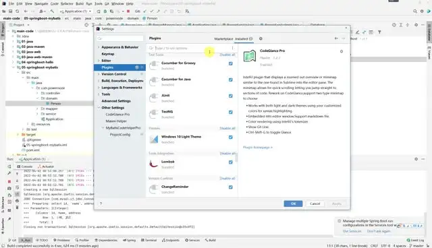
Task: Uncheck Windows 10 Light Theme plugin
Action: tap(231, 137)
